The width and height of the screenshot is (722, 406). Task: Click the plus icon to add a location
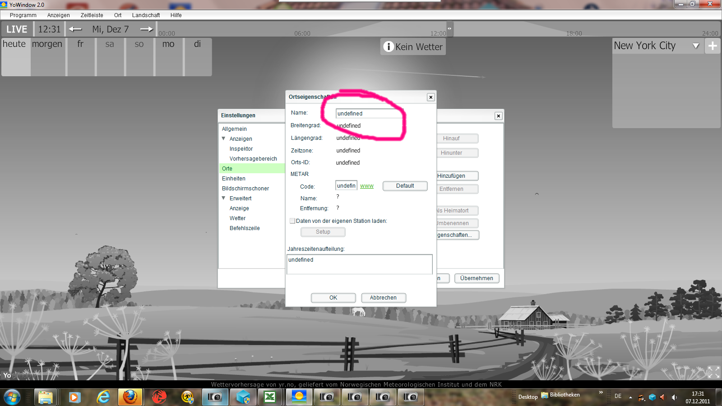pos(713,46)
